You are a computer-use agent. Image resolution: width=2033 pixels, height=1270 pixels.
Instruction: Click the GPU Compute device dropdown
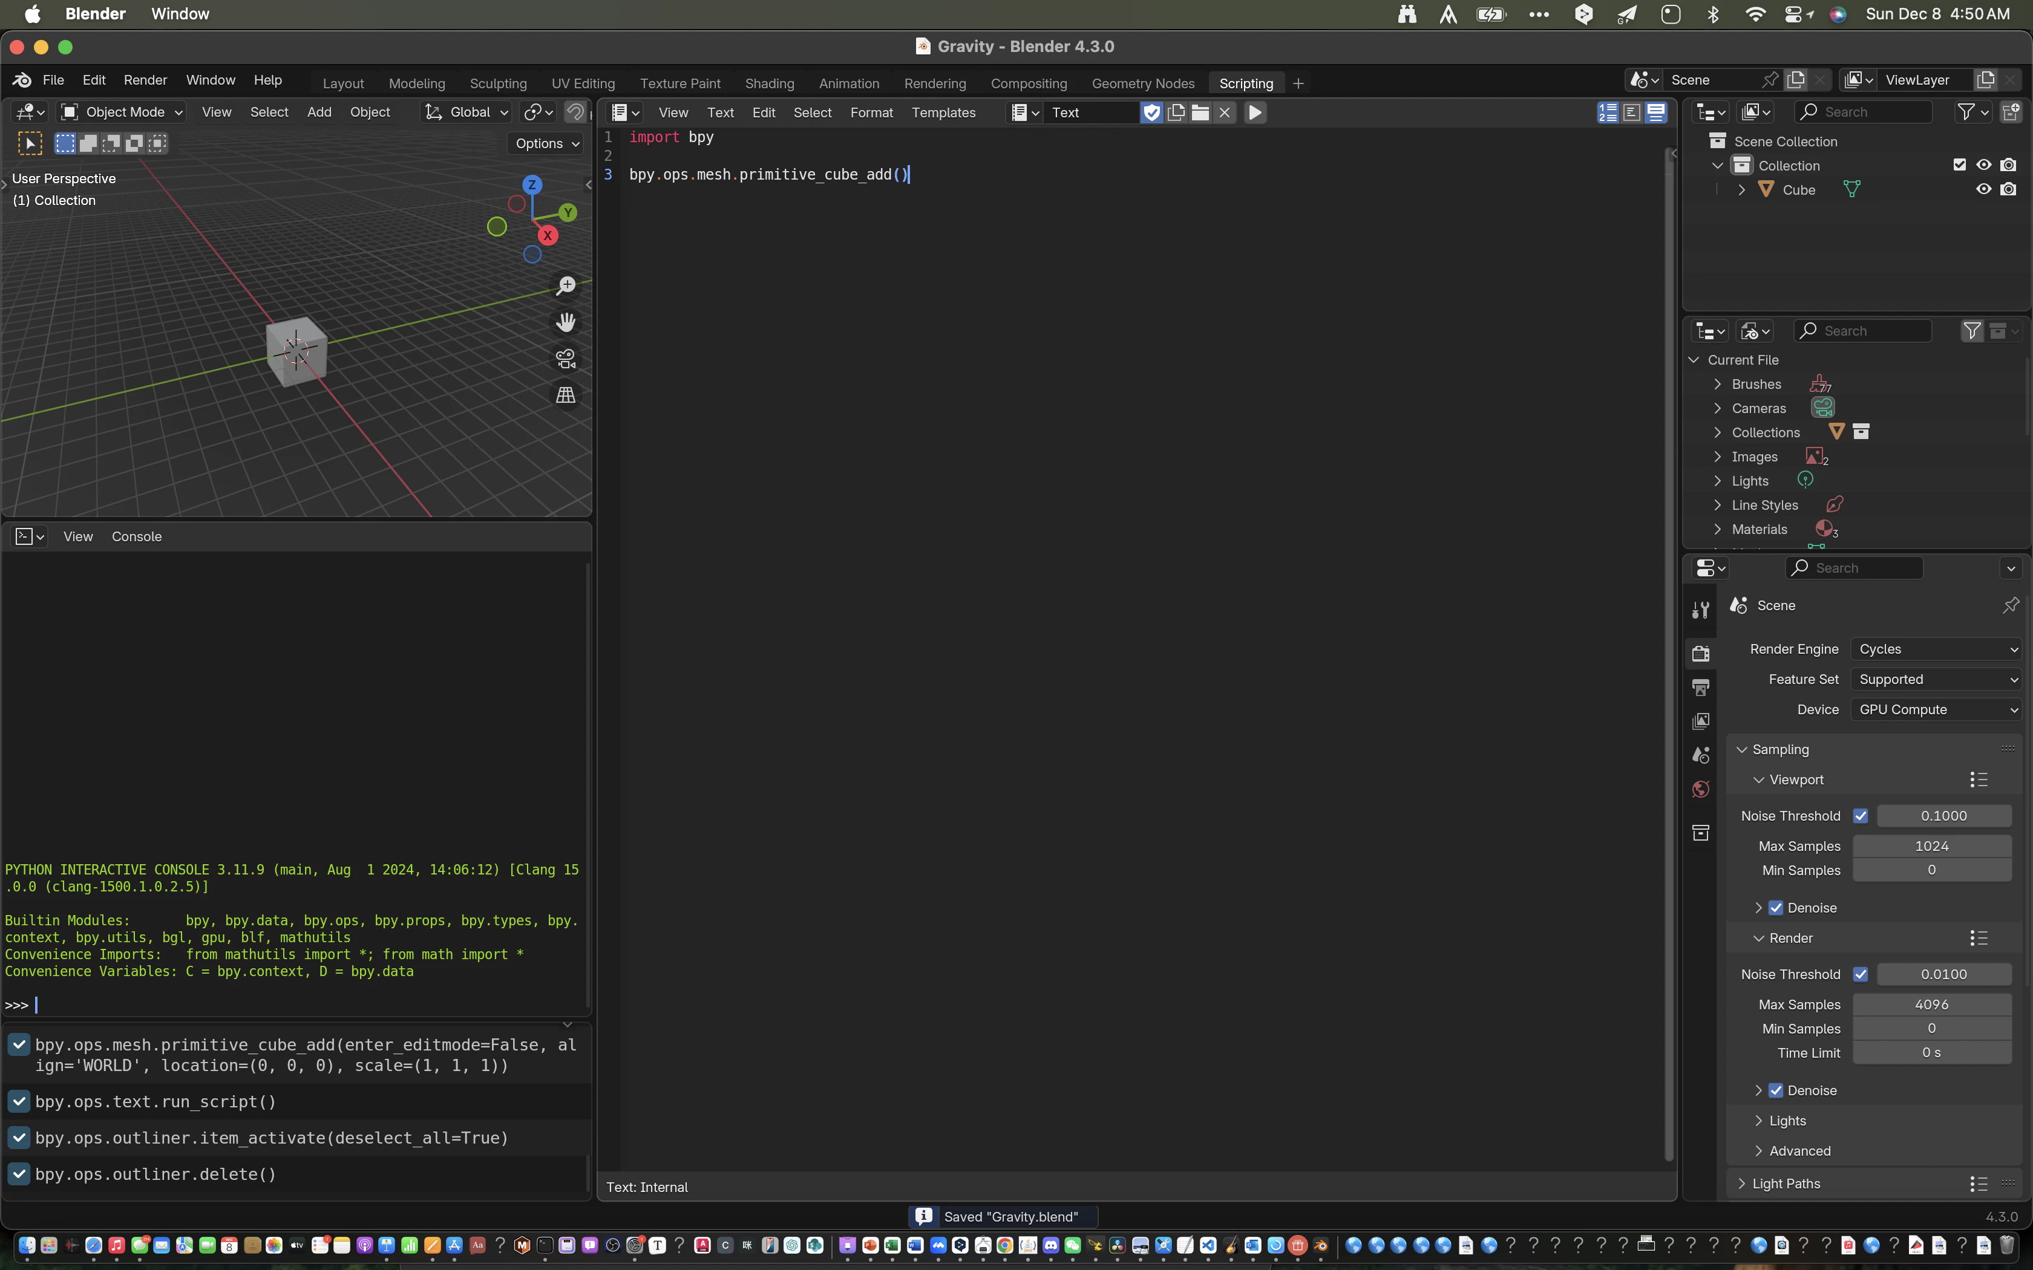pyautogui.click(x=1935, y=708)
